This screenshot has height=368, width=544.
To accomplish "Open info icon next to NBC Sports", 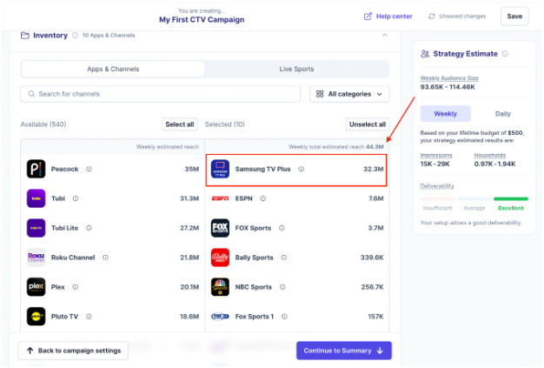I will [282, 287].
